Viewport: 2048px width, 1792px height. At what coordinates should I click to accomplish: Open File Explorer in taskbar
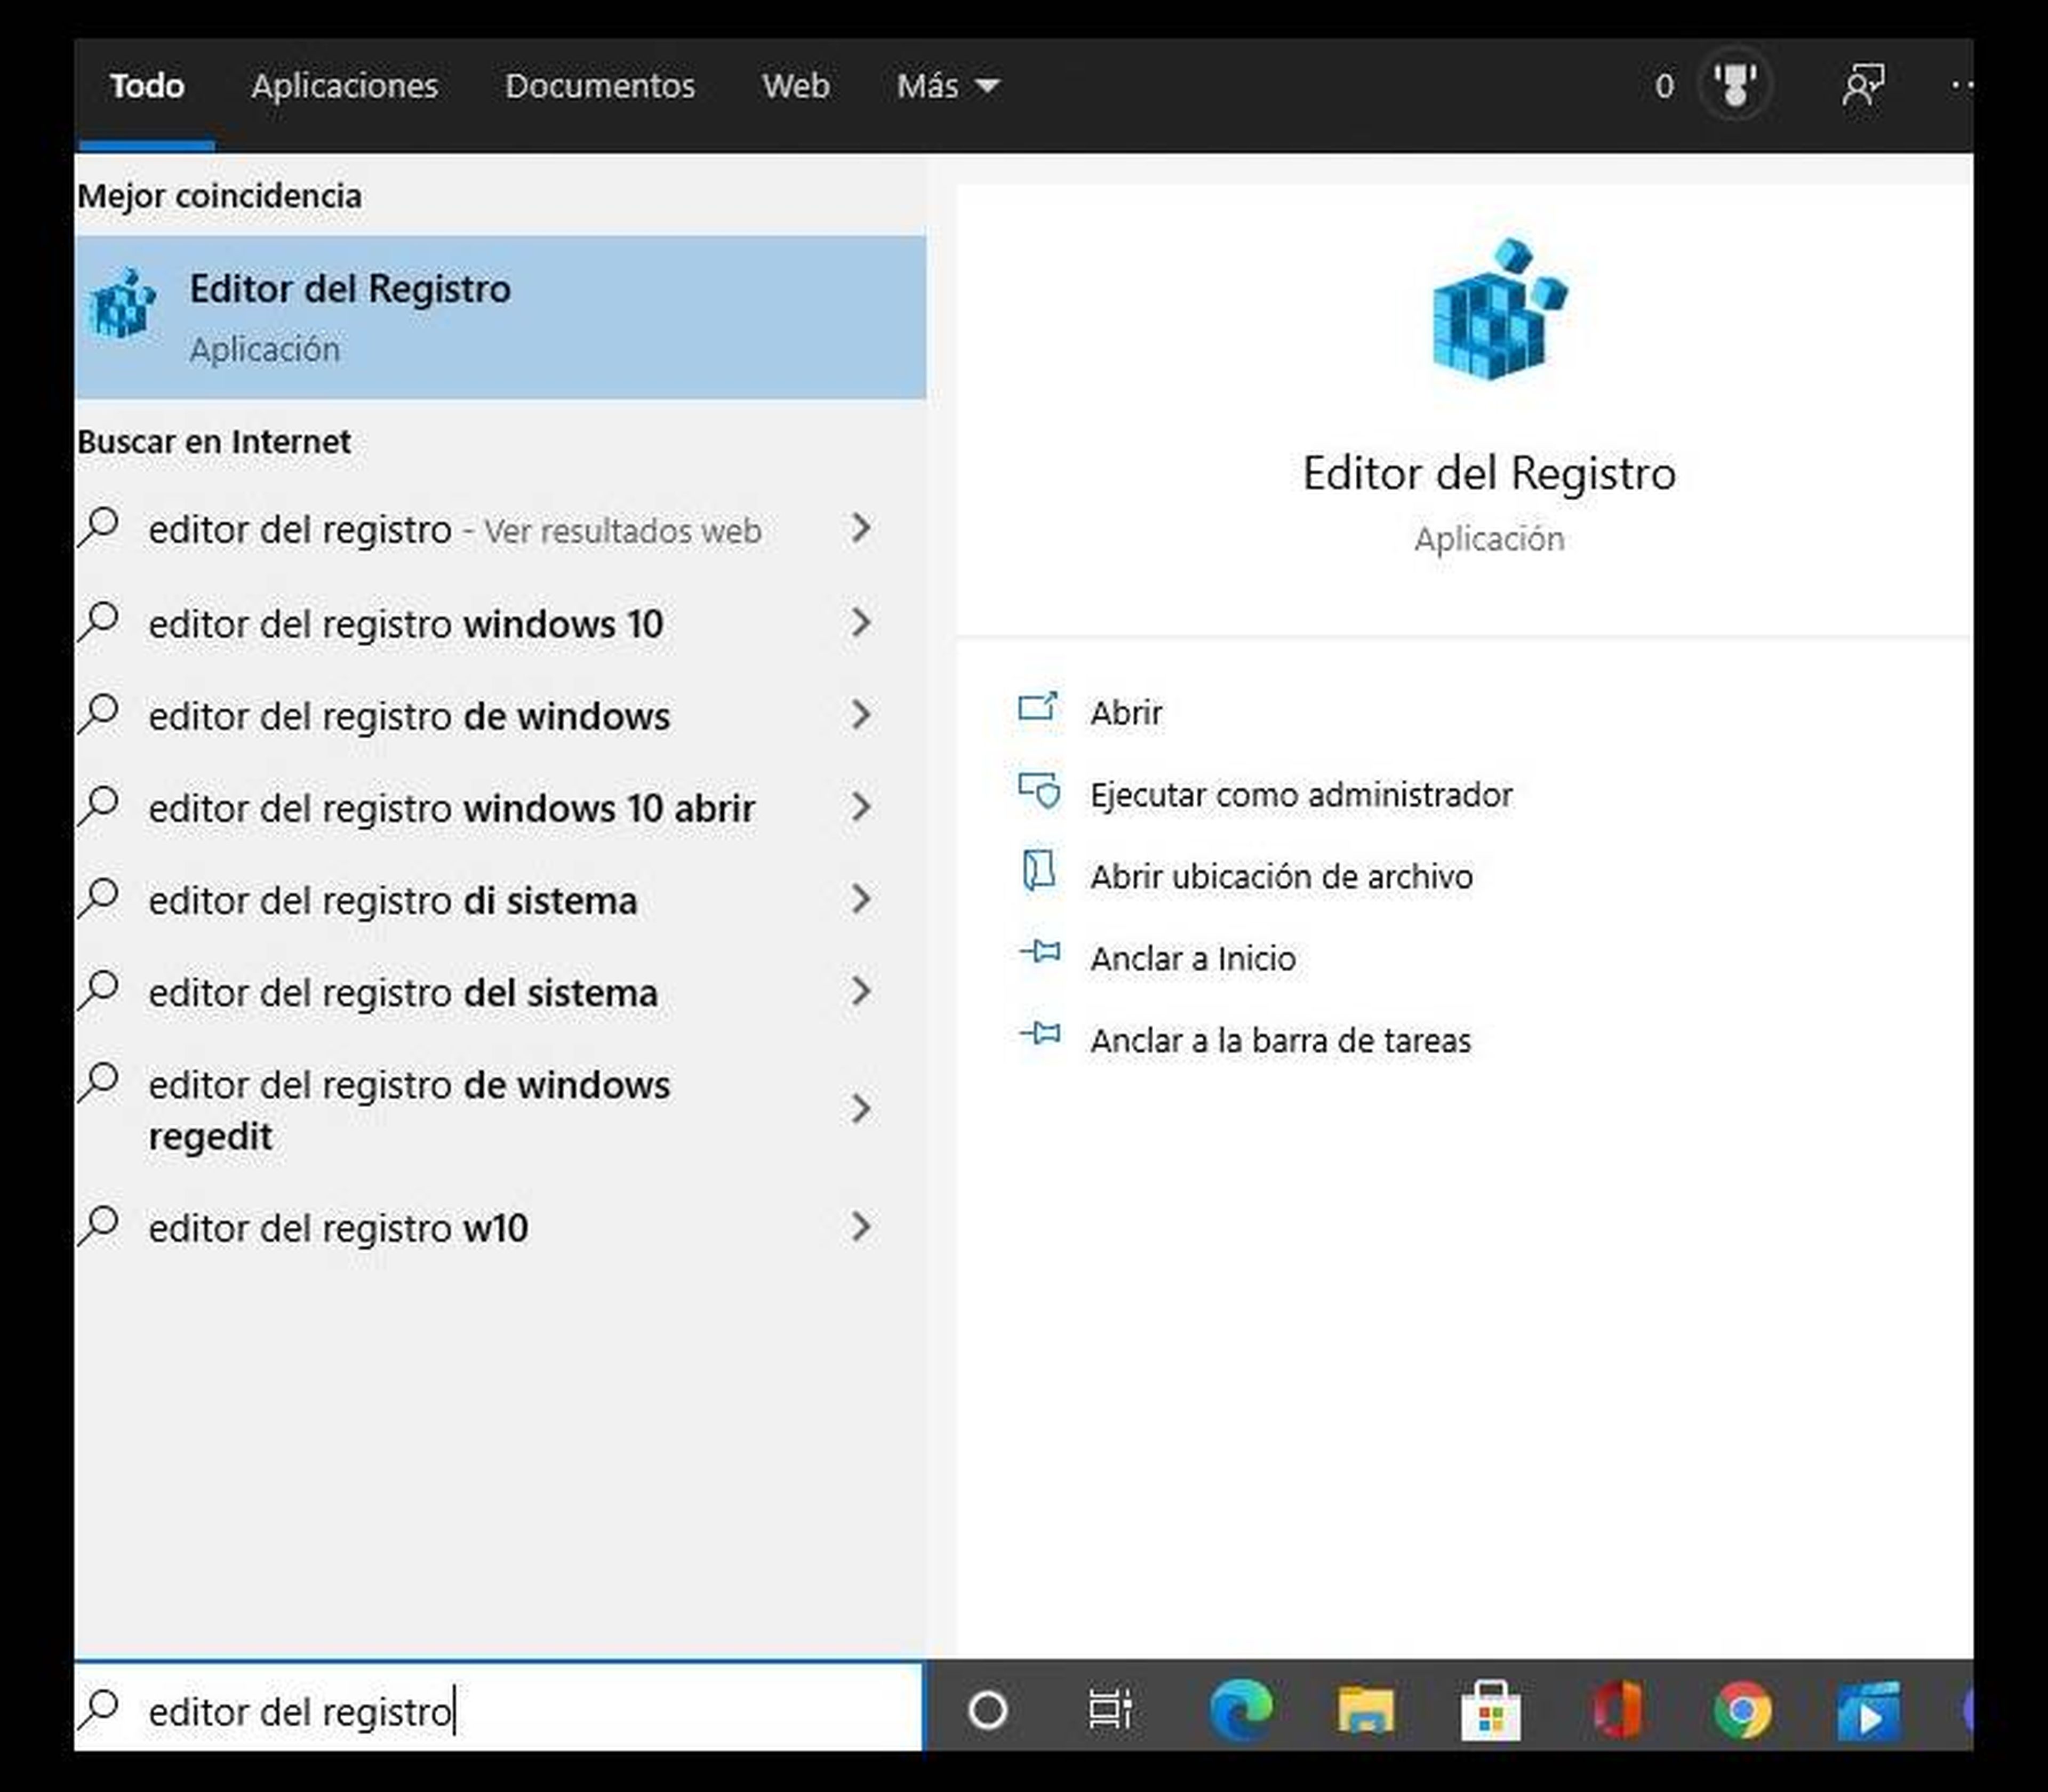(1365, 1710)
